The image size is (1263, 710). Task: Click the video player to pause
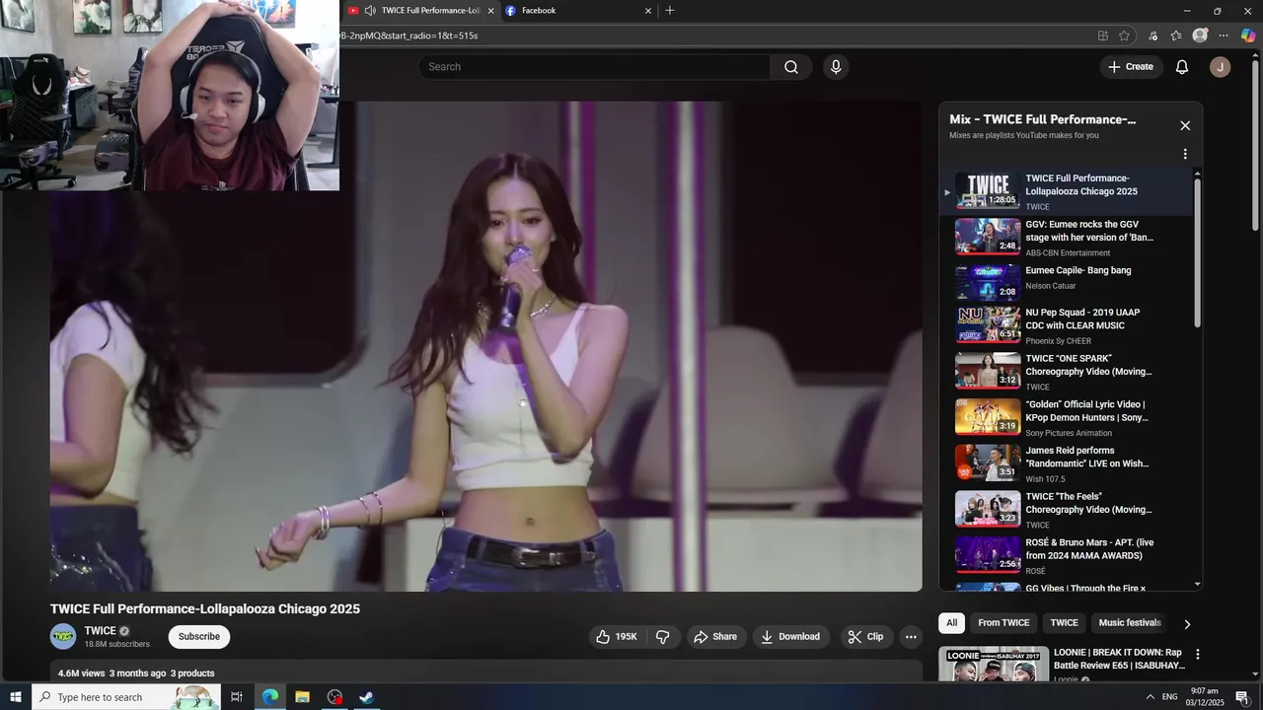tap(486, 345)
